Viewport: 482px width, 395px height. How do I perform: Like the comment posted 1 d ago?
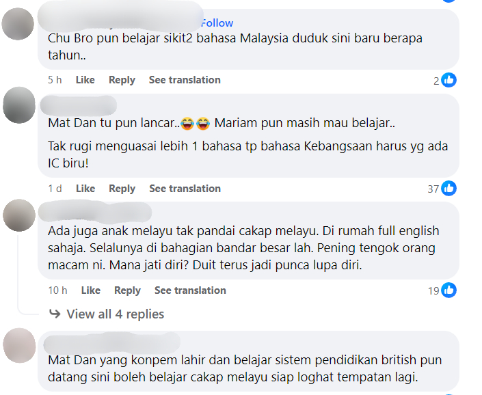click(85, 189)
